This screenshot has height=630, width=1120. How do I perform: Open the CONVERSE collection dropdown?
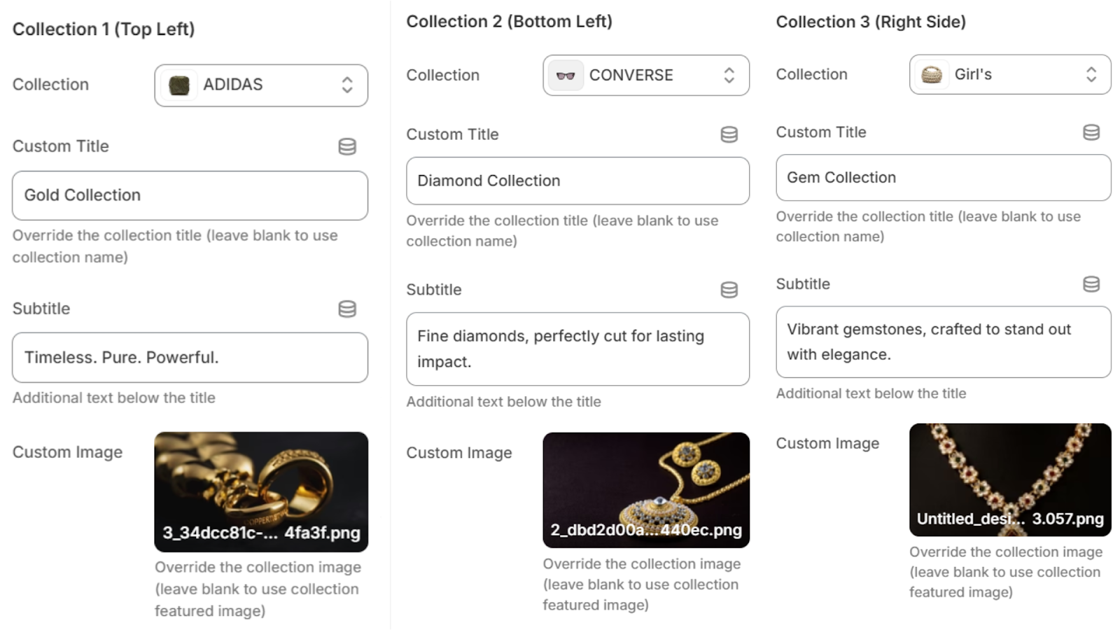pos(646,76)
